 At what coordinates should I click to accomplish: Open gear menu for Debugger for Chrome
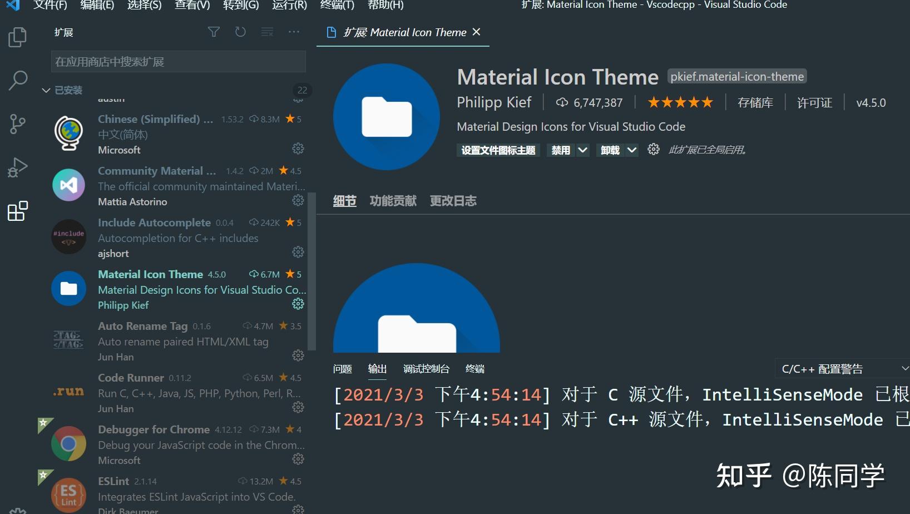pos(298,459)
